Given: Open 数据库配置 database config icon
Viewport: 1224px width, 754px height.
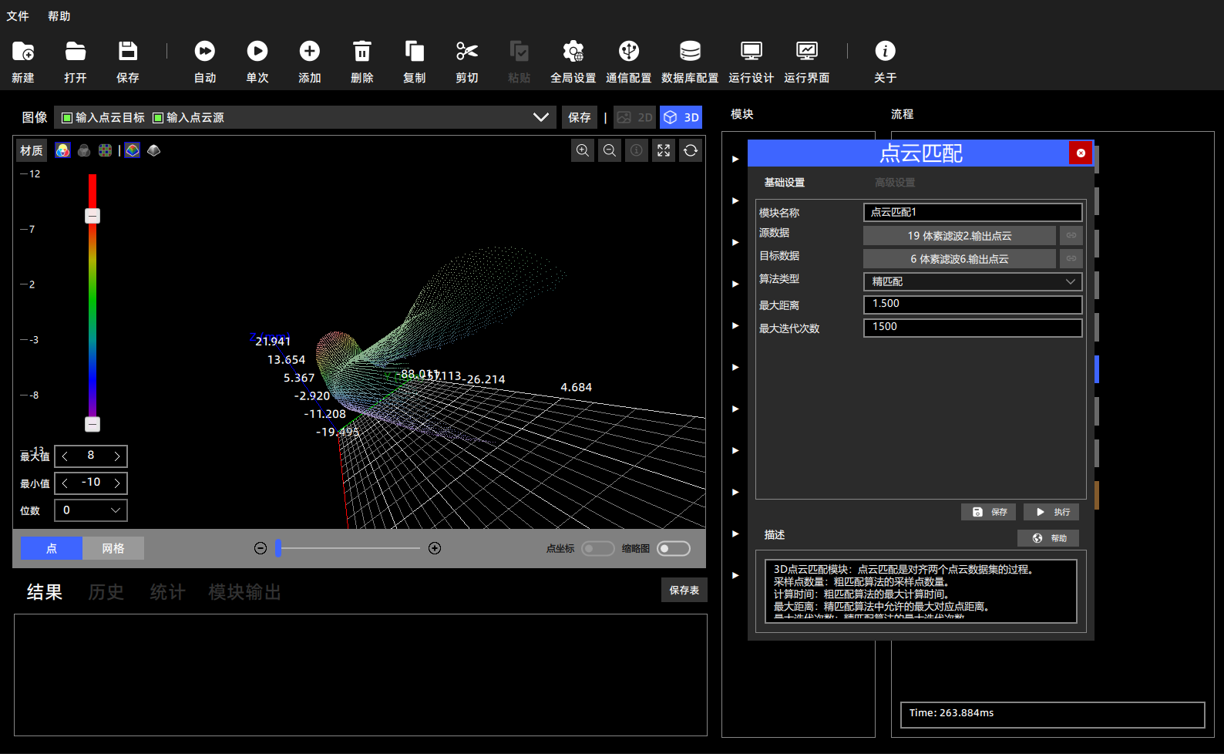Looking at the screenshot, I should [x=690, y=52].
